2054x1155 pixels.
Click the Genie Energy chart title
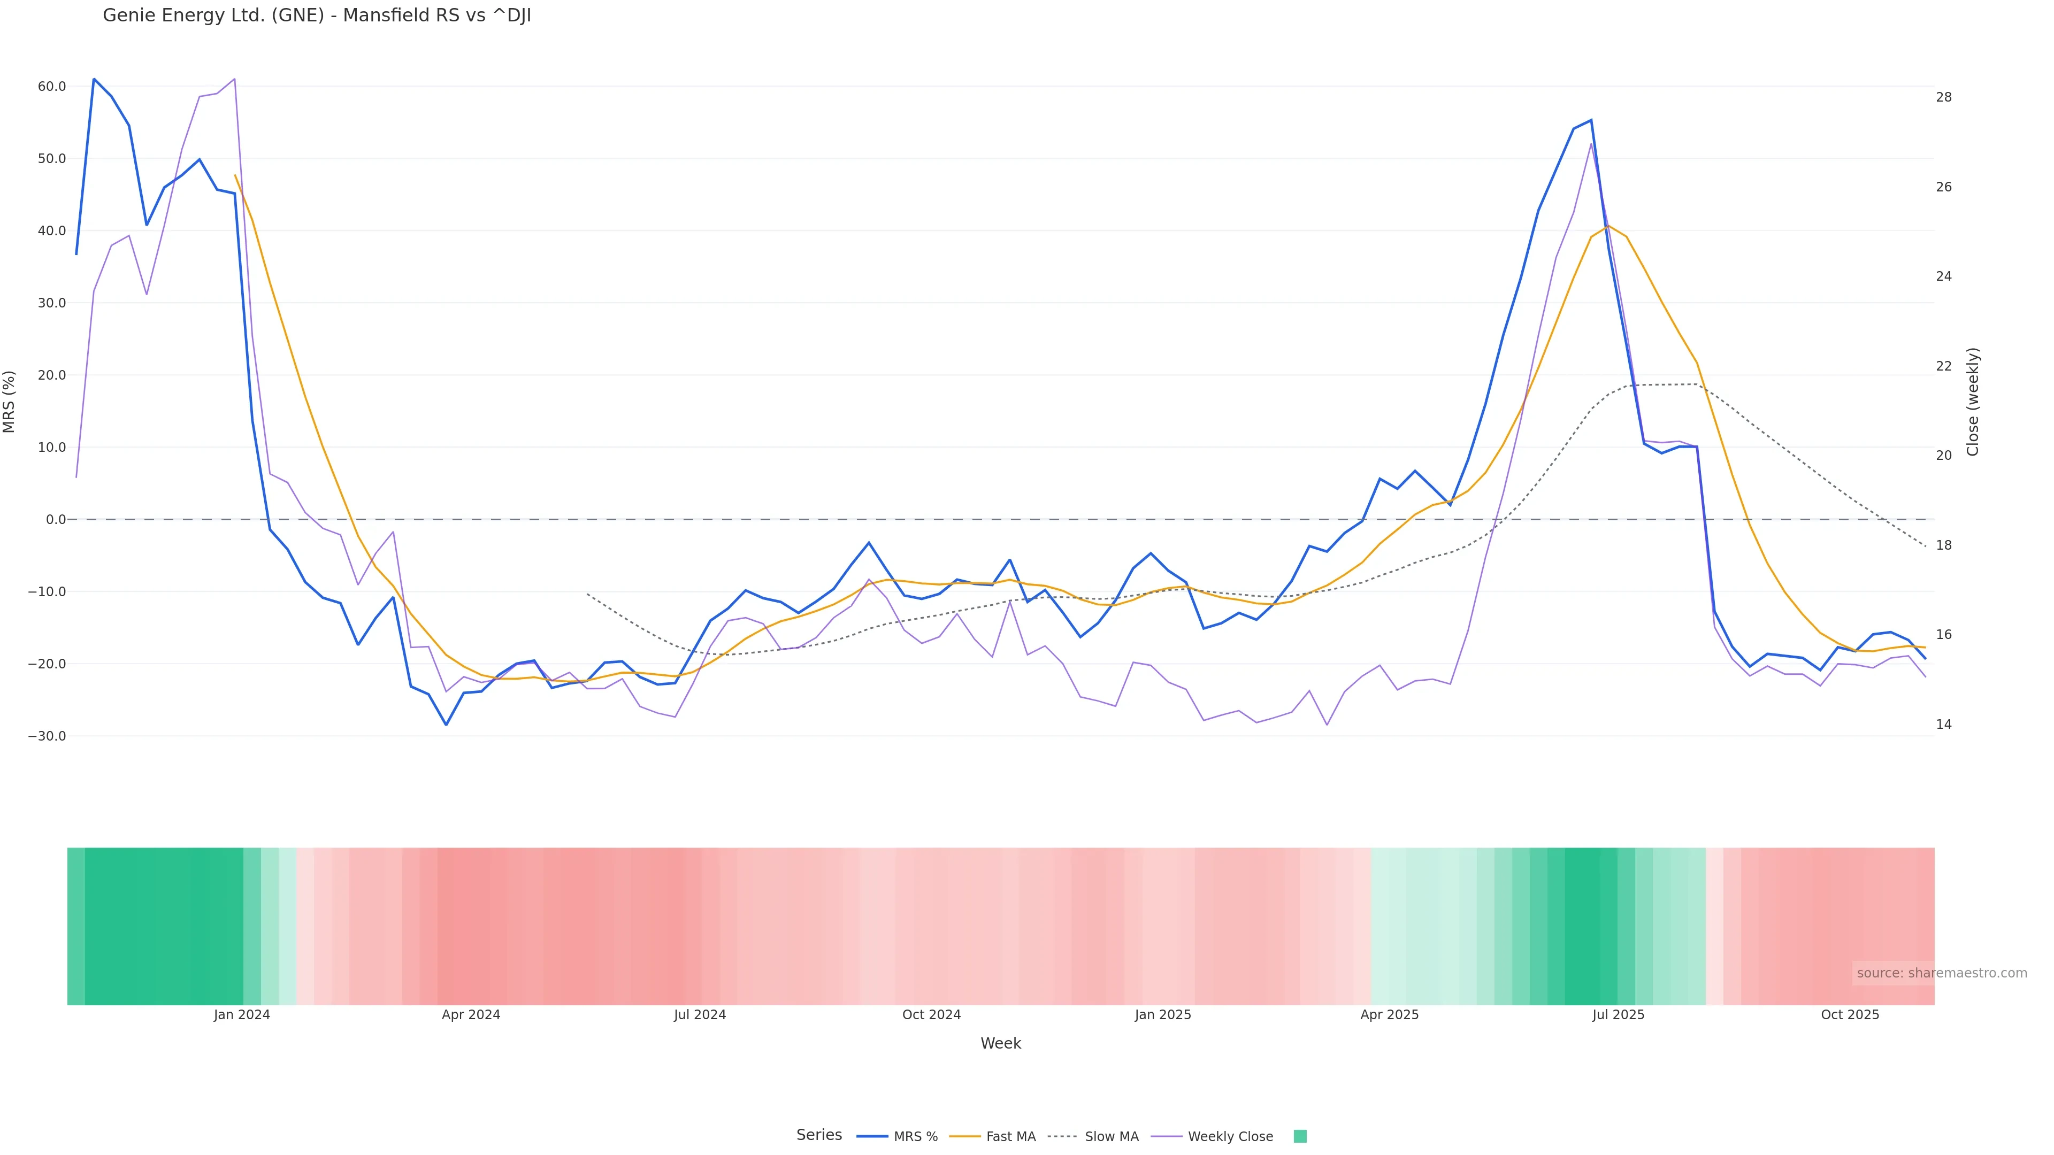tap(317, 16)
